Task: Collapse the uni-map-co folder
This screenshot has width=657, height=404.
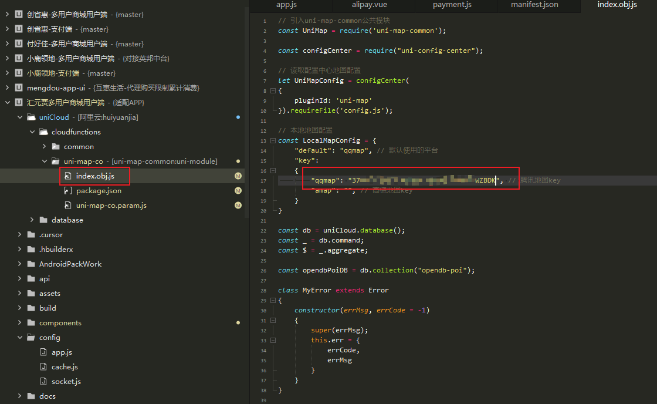Action: click(44, 161)
